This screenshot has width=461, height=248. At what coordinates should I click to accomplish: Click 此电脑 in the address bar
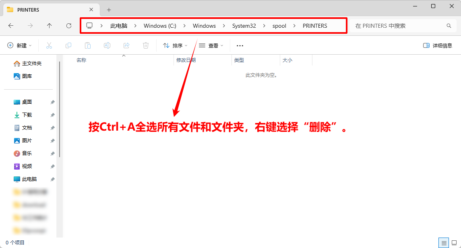tap(119, 26)
